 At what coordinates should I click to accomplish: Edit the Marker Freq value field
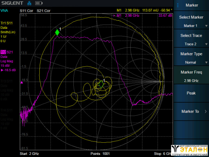pos(191,81)
